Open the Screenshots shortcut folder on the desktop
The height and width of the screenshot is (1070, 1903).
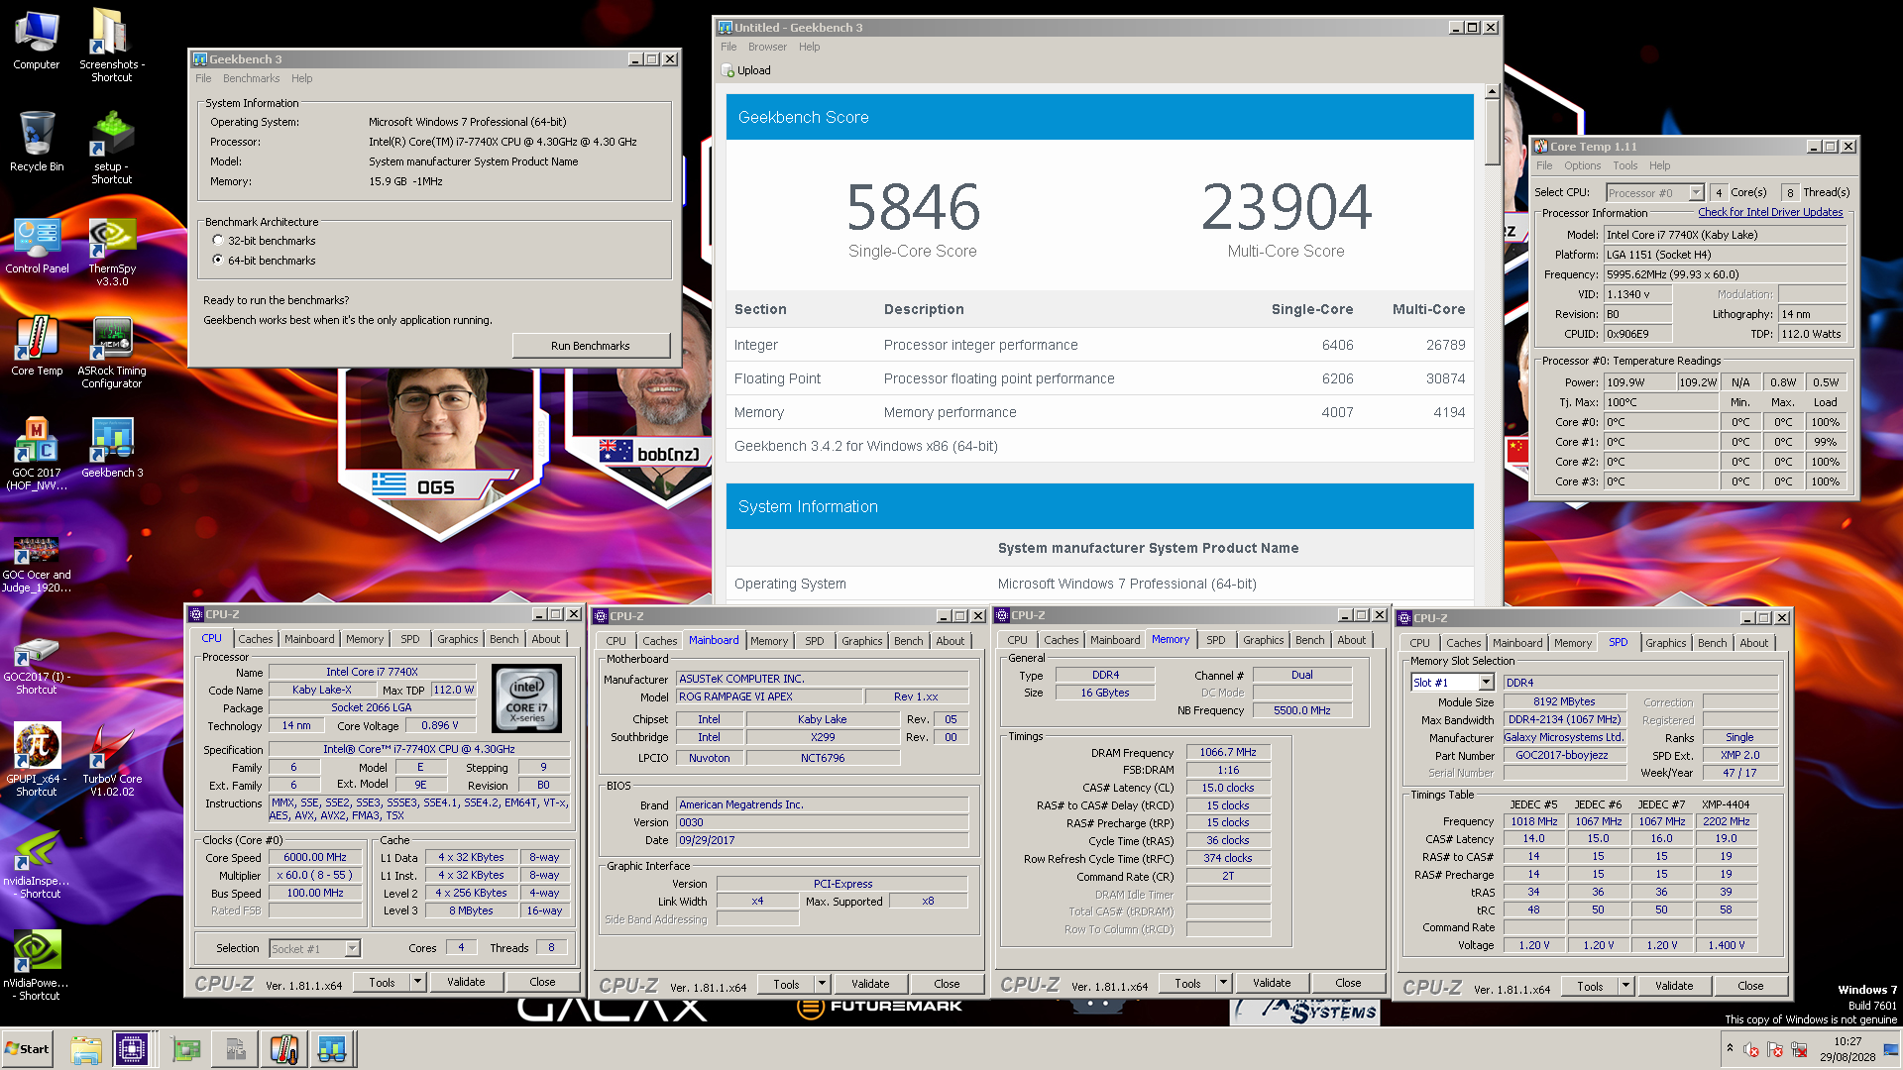[112, 46]
